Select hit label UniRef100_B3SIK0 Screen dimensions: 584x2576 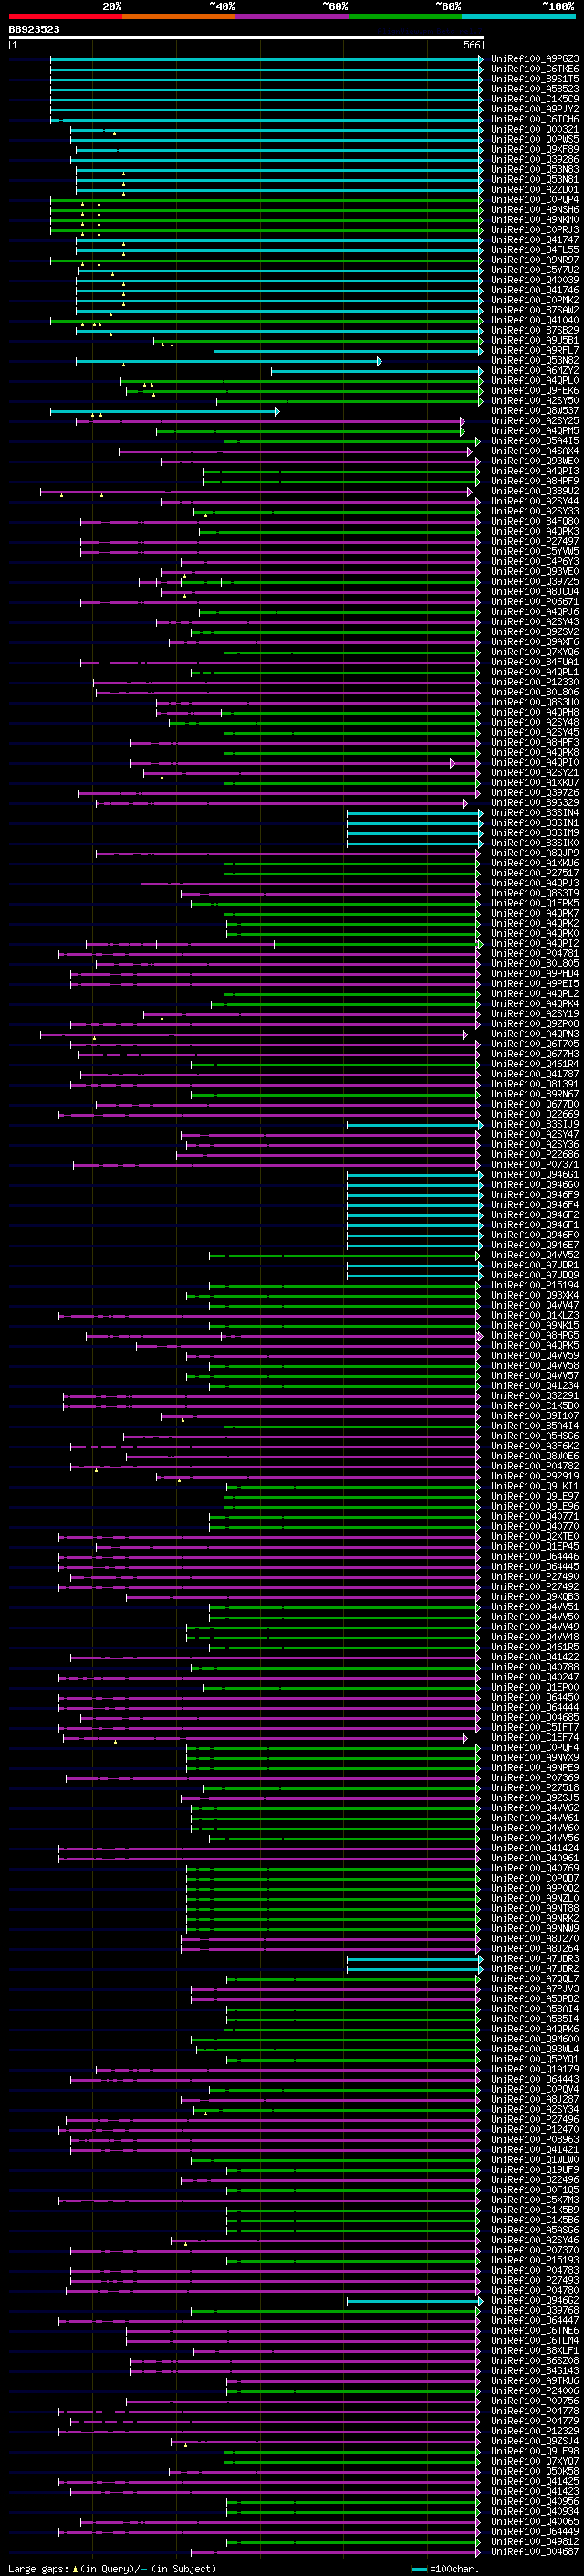click(x=535, y=843)
